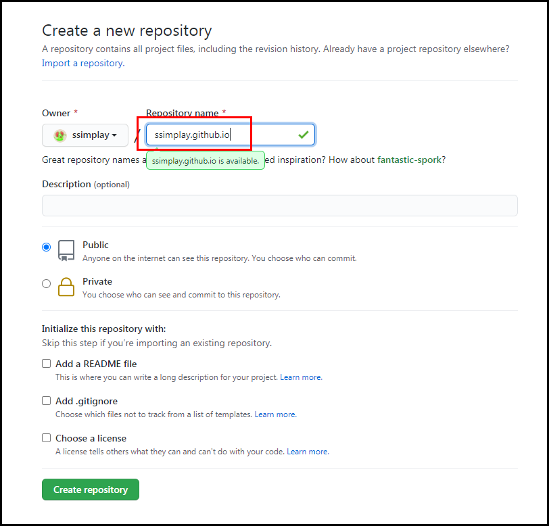
Task: Open Learn more link about licenses
Action: click(x=308, y=452)
